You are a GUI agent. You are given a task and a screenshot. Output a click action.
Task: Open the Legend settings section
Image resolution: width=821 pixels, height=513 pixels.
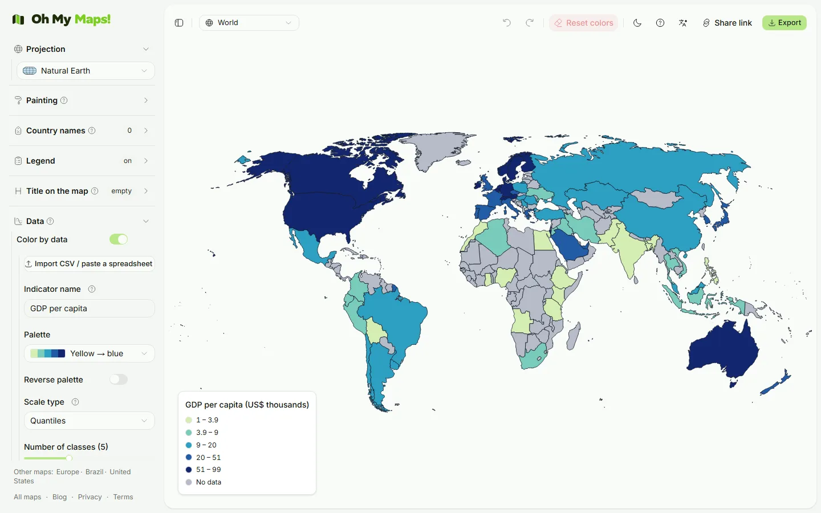[82, 161]
